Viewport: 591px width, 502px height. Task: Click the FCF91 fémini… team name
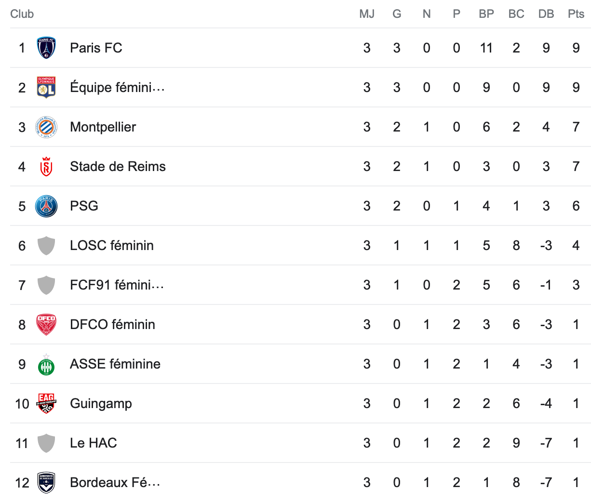pos(117,285)
